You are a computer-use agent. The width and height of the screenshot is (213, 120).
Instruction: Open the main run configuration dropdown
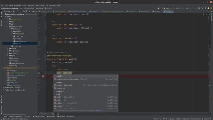[x=167, y=8]
